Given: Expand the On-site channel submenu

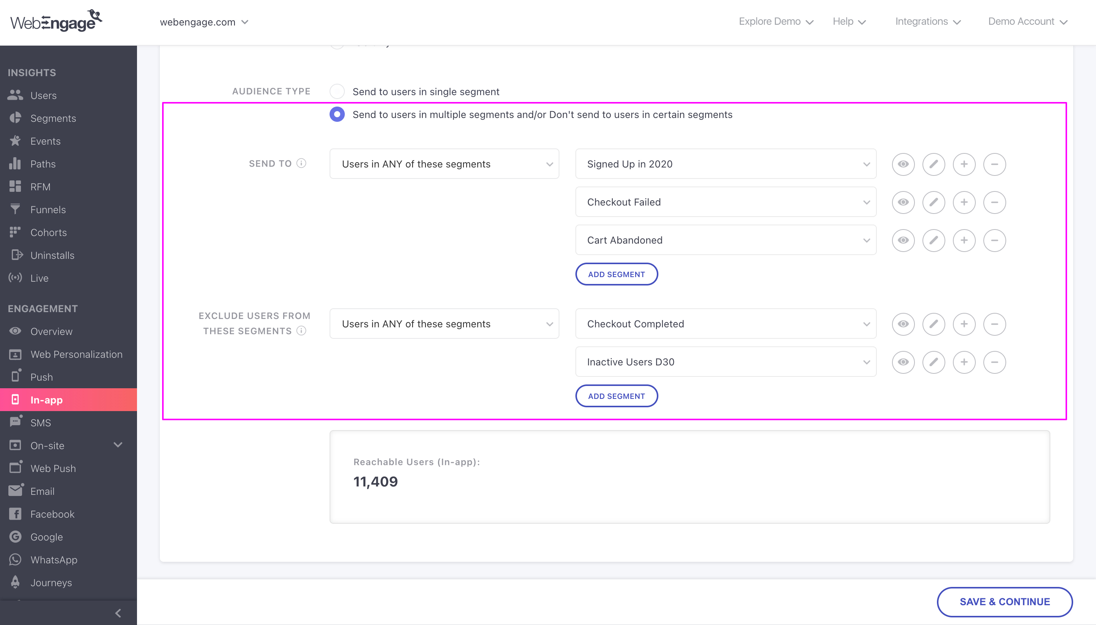Looking at the screenshot, I should coord(118,445).
